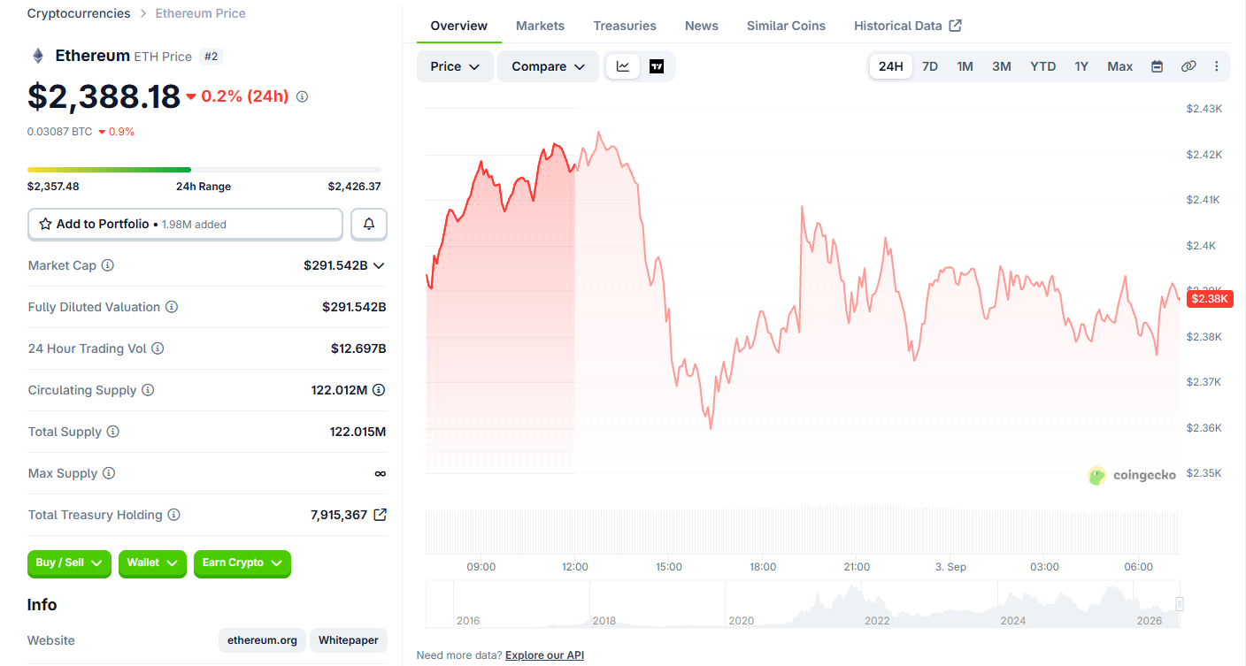Screen dimensions: 1246x666
Task: Click the star icon in Add to Portfolio
Action: [x=45, y=225]
